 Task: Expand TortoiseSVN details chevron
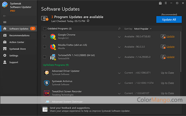(x=119, y=57)
